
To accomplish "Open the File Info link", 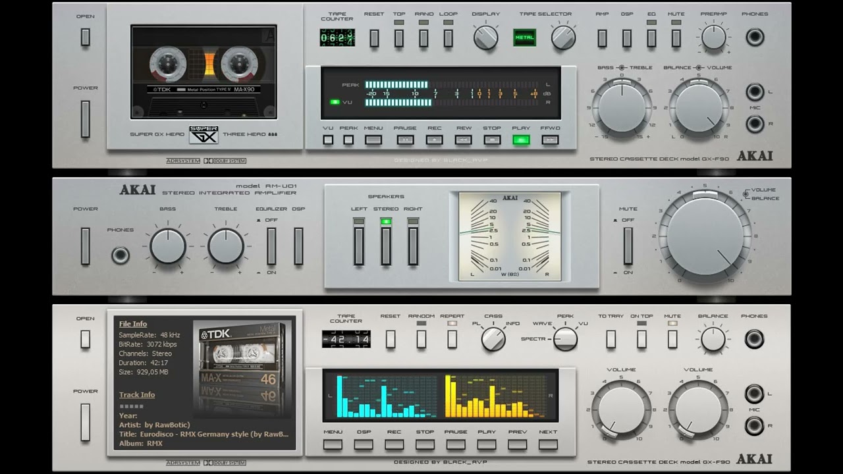I will coord(133,324).
